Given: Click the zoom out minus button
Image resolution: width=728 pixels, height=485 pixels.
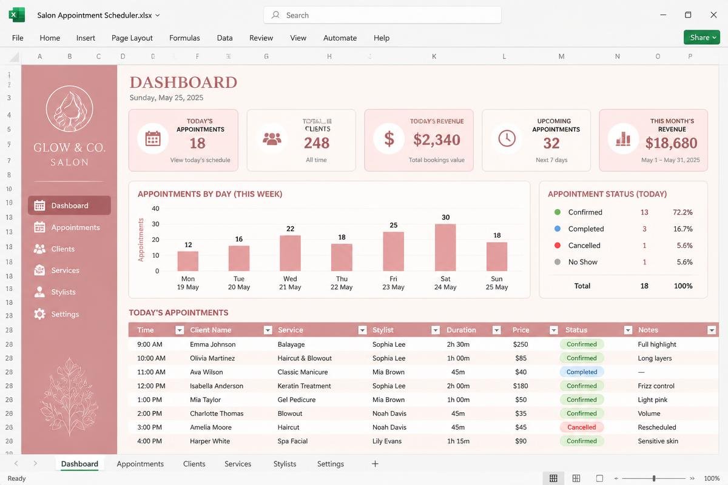Looking at the screenshot, I should [x=616, y=478].
